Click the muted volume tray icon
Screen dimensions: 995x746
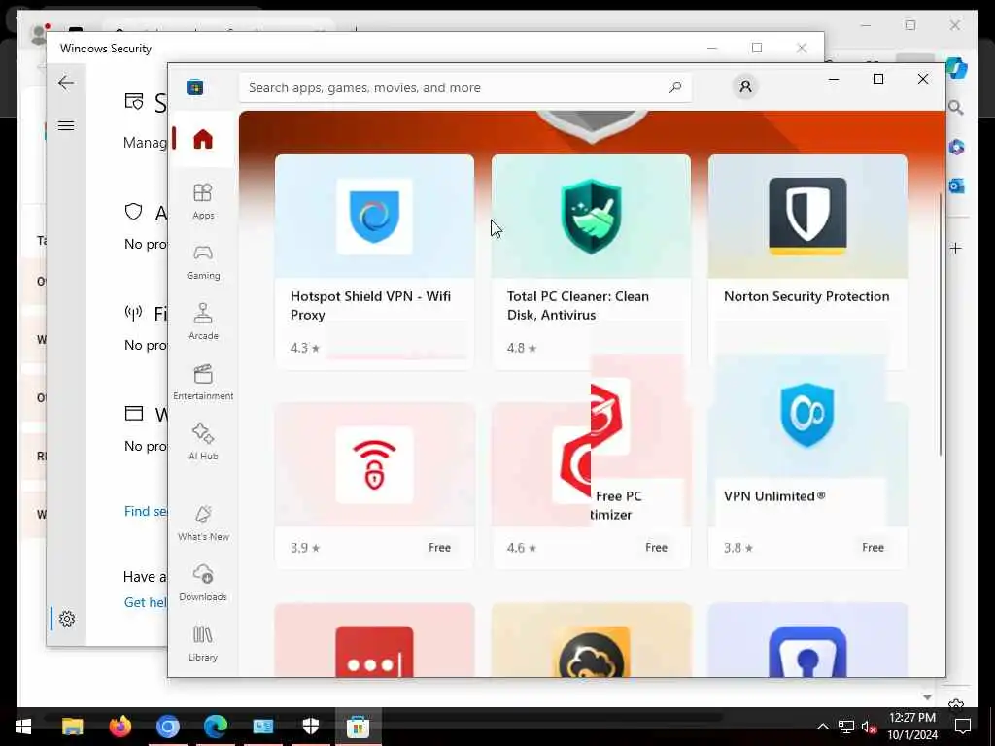869,727
